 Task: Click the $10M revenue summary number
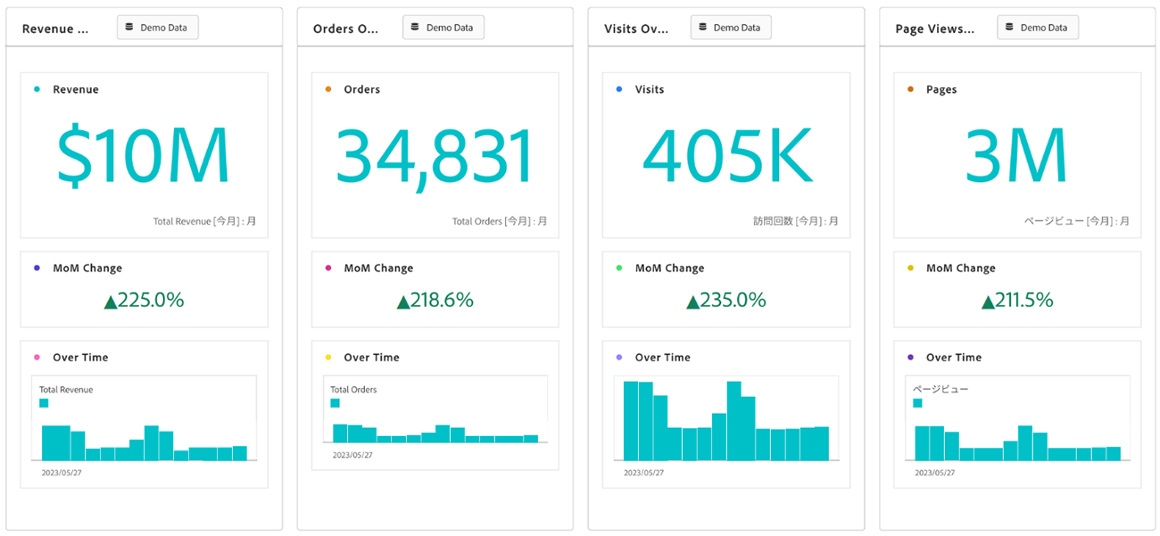pos(144,156)
